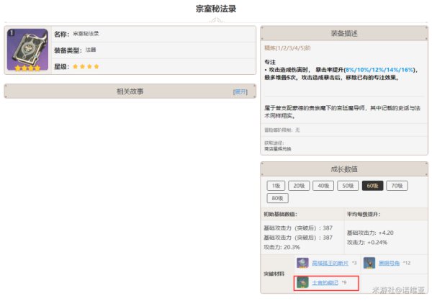Select the 1级 level tab

click(x=276, y=185)
